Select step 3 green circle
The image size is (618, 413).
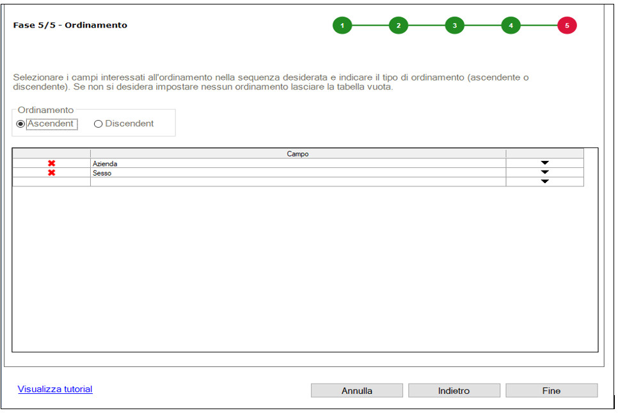455,25
